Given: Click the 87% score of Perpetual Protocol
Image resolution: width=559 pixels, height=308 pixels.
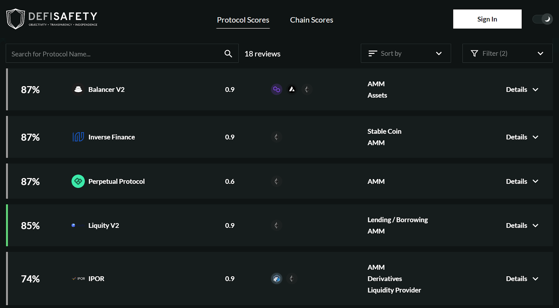Looking at the screenshot, I should pos(30,182).
